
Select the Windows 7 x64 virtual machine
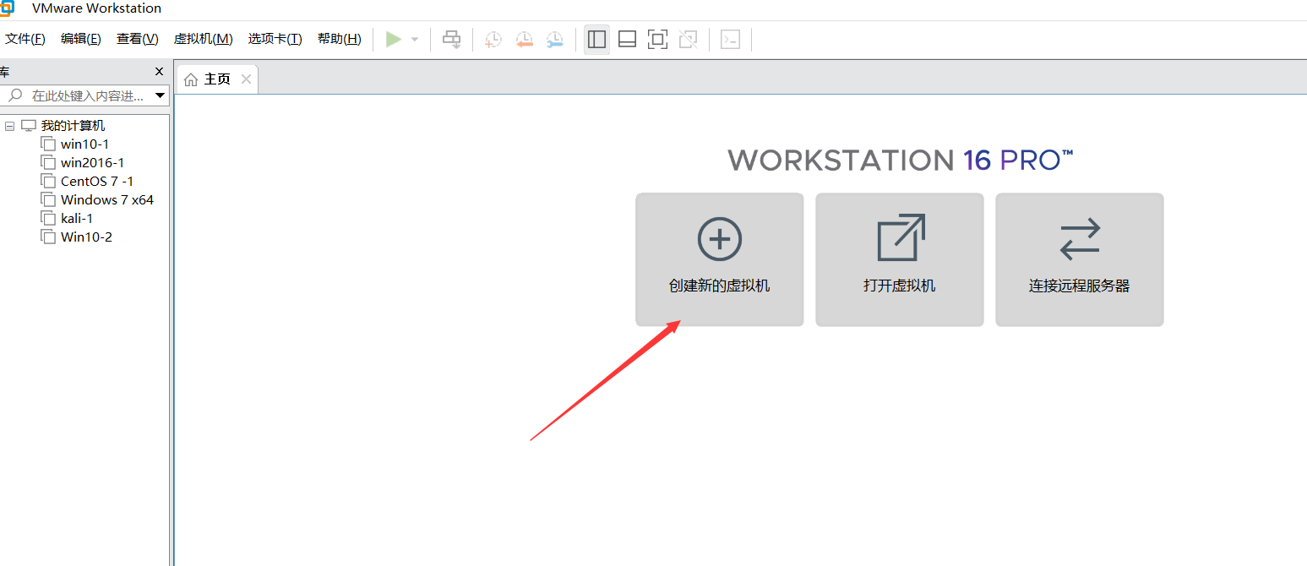106,200
